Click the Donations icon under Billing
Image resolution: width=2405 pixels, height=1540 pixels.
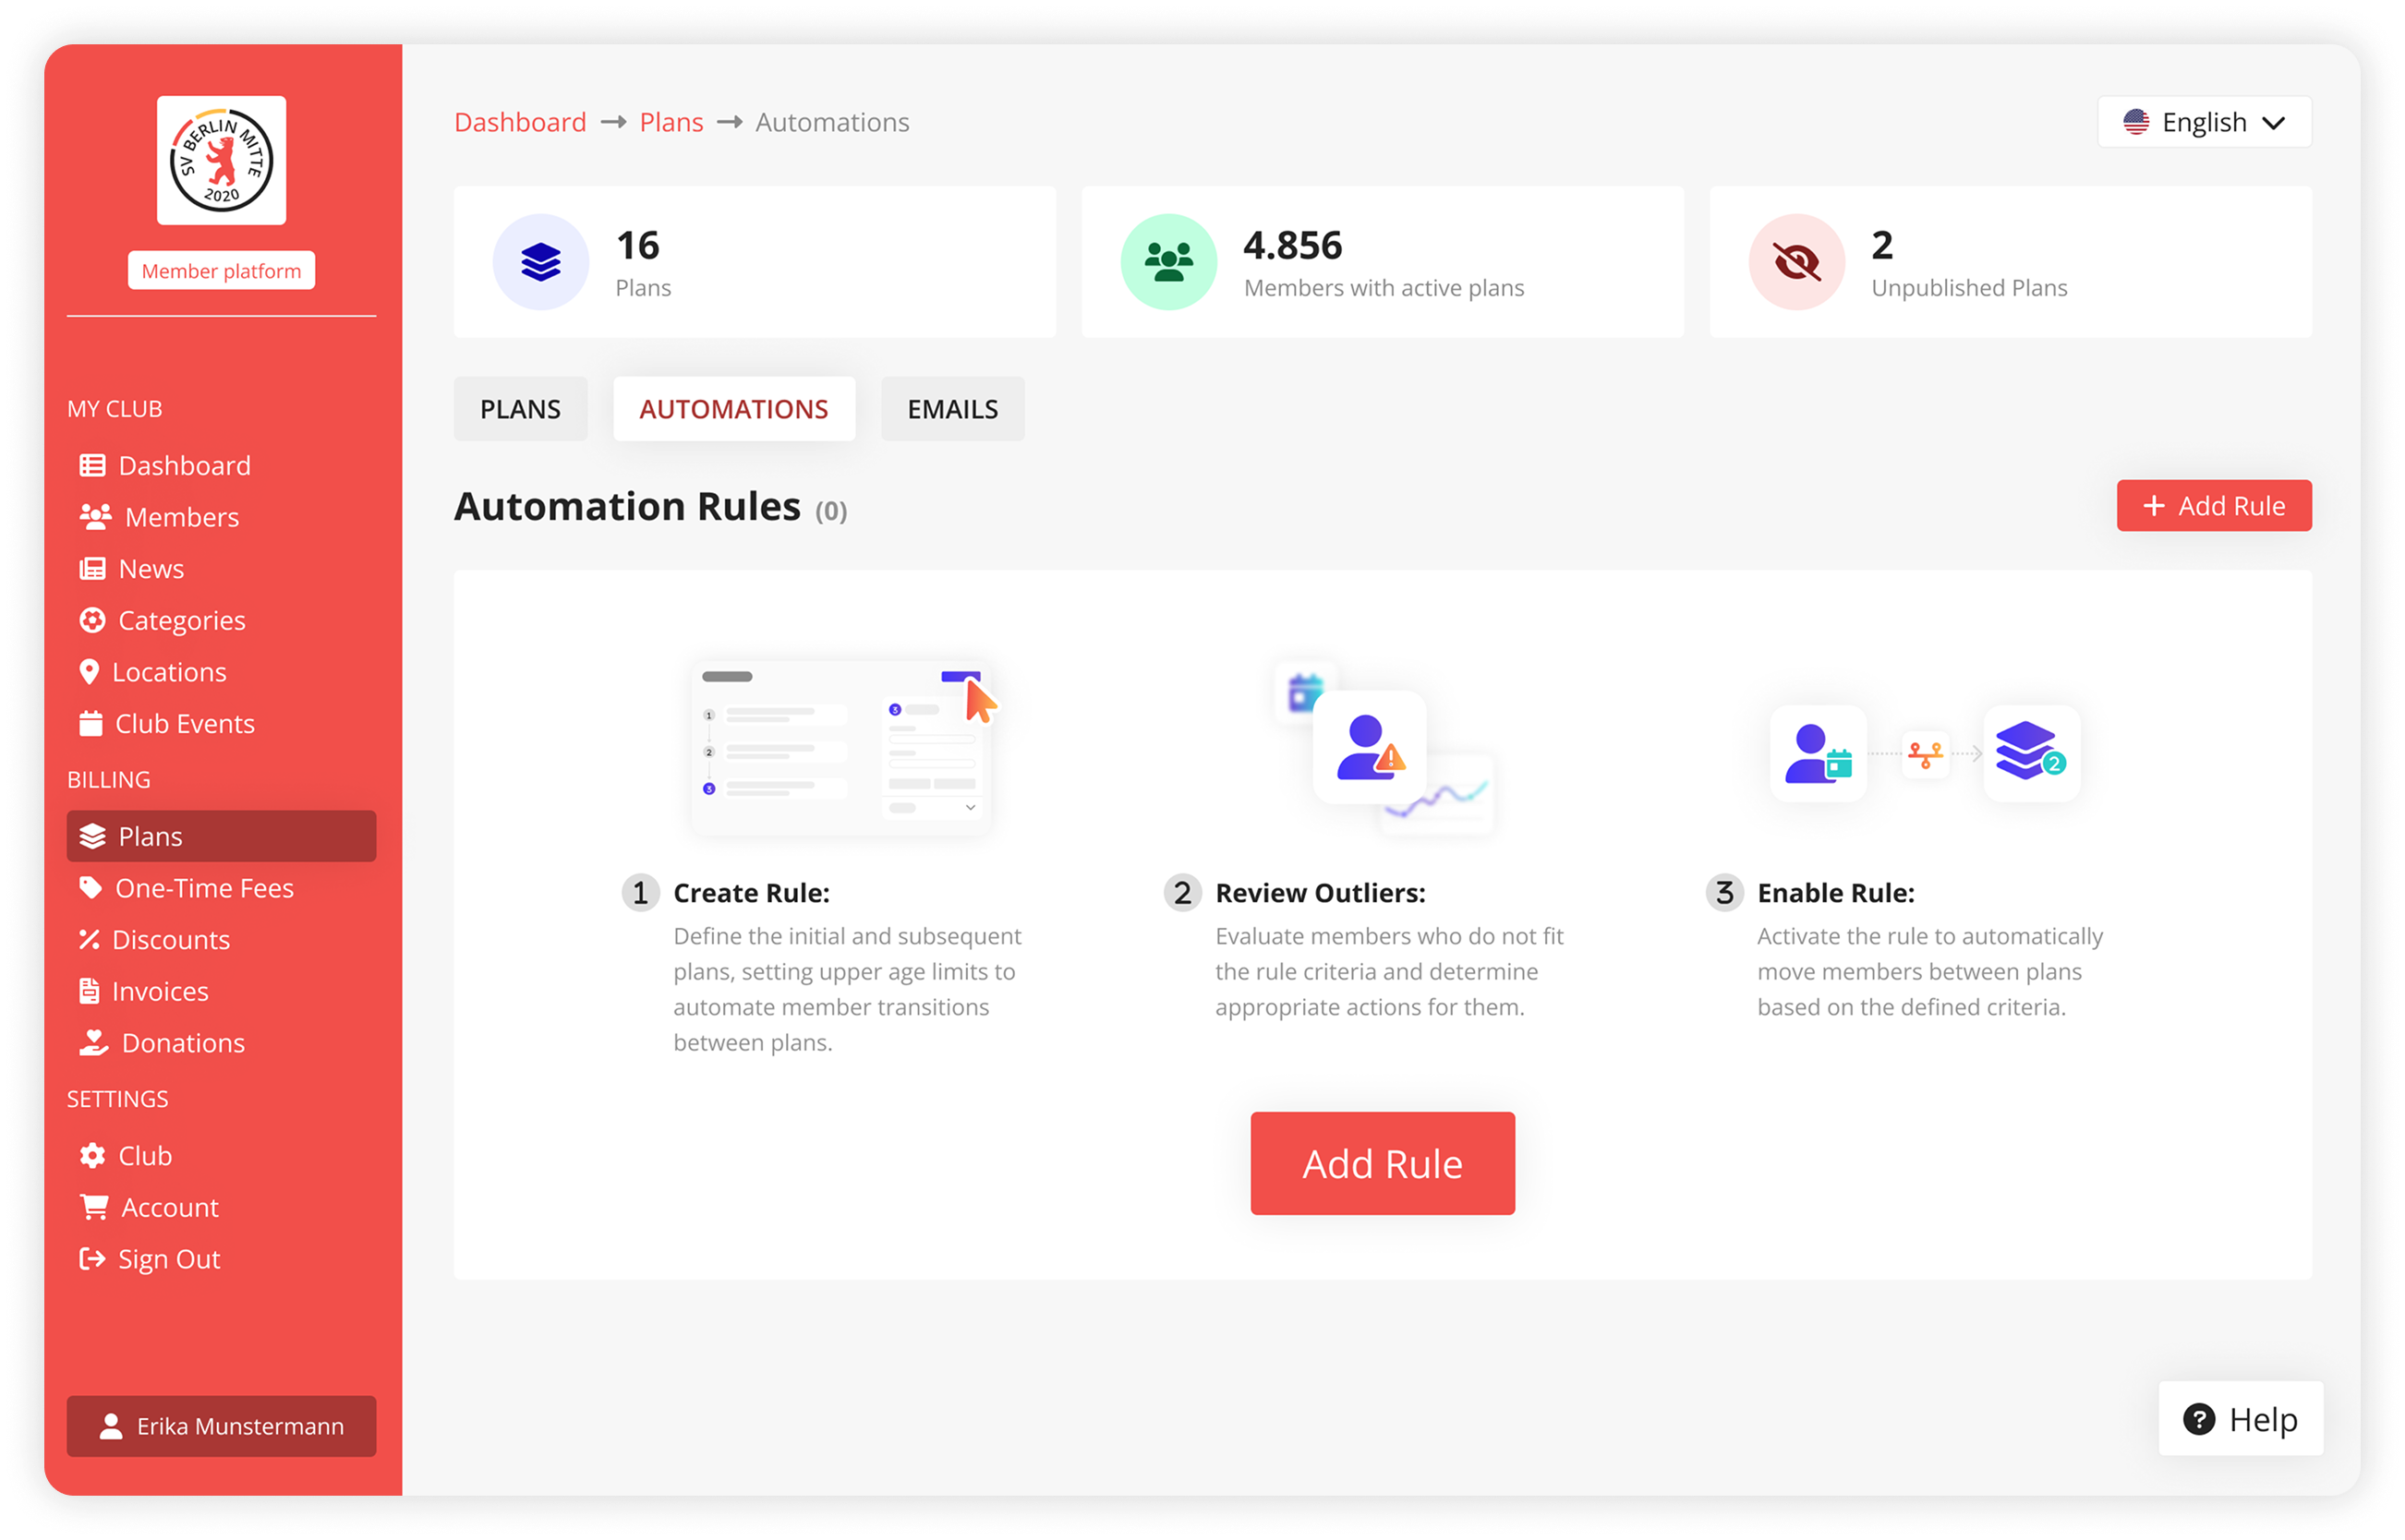coord(94,1043)
